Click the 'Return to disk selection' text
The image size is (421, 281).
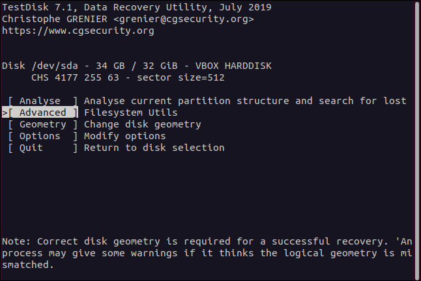click(x=154, y=148)
